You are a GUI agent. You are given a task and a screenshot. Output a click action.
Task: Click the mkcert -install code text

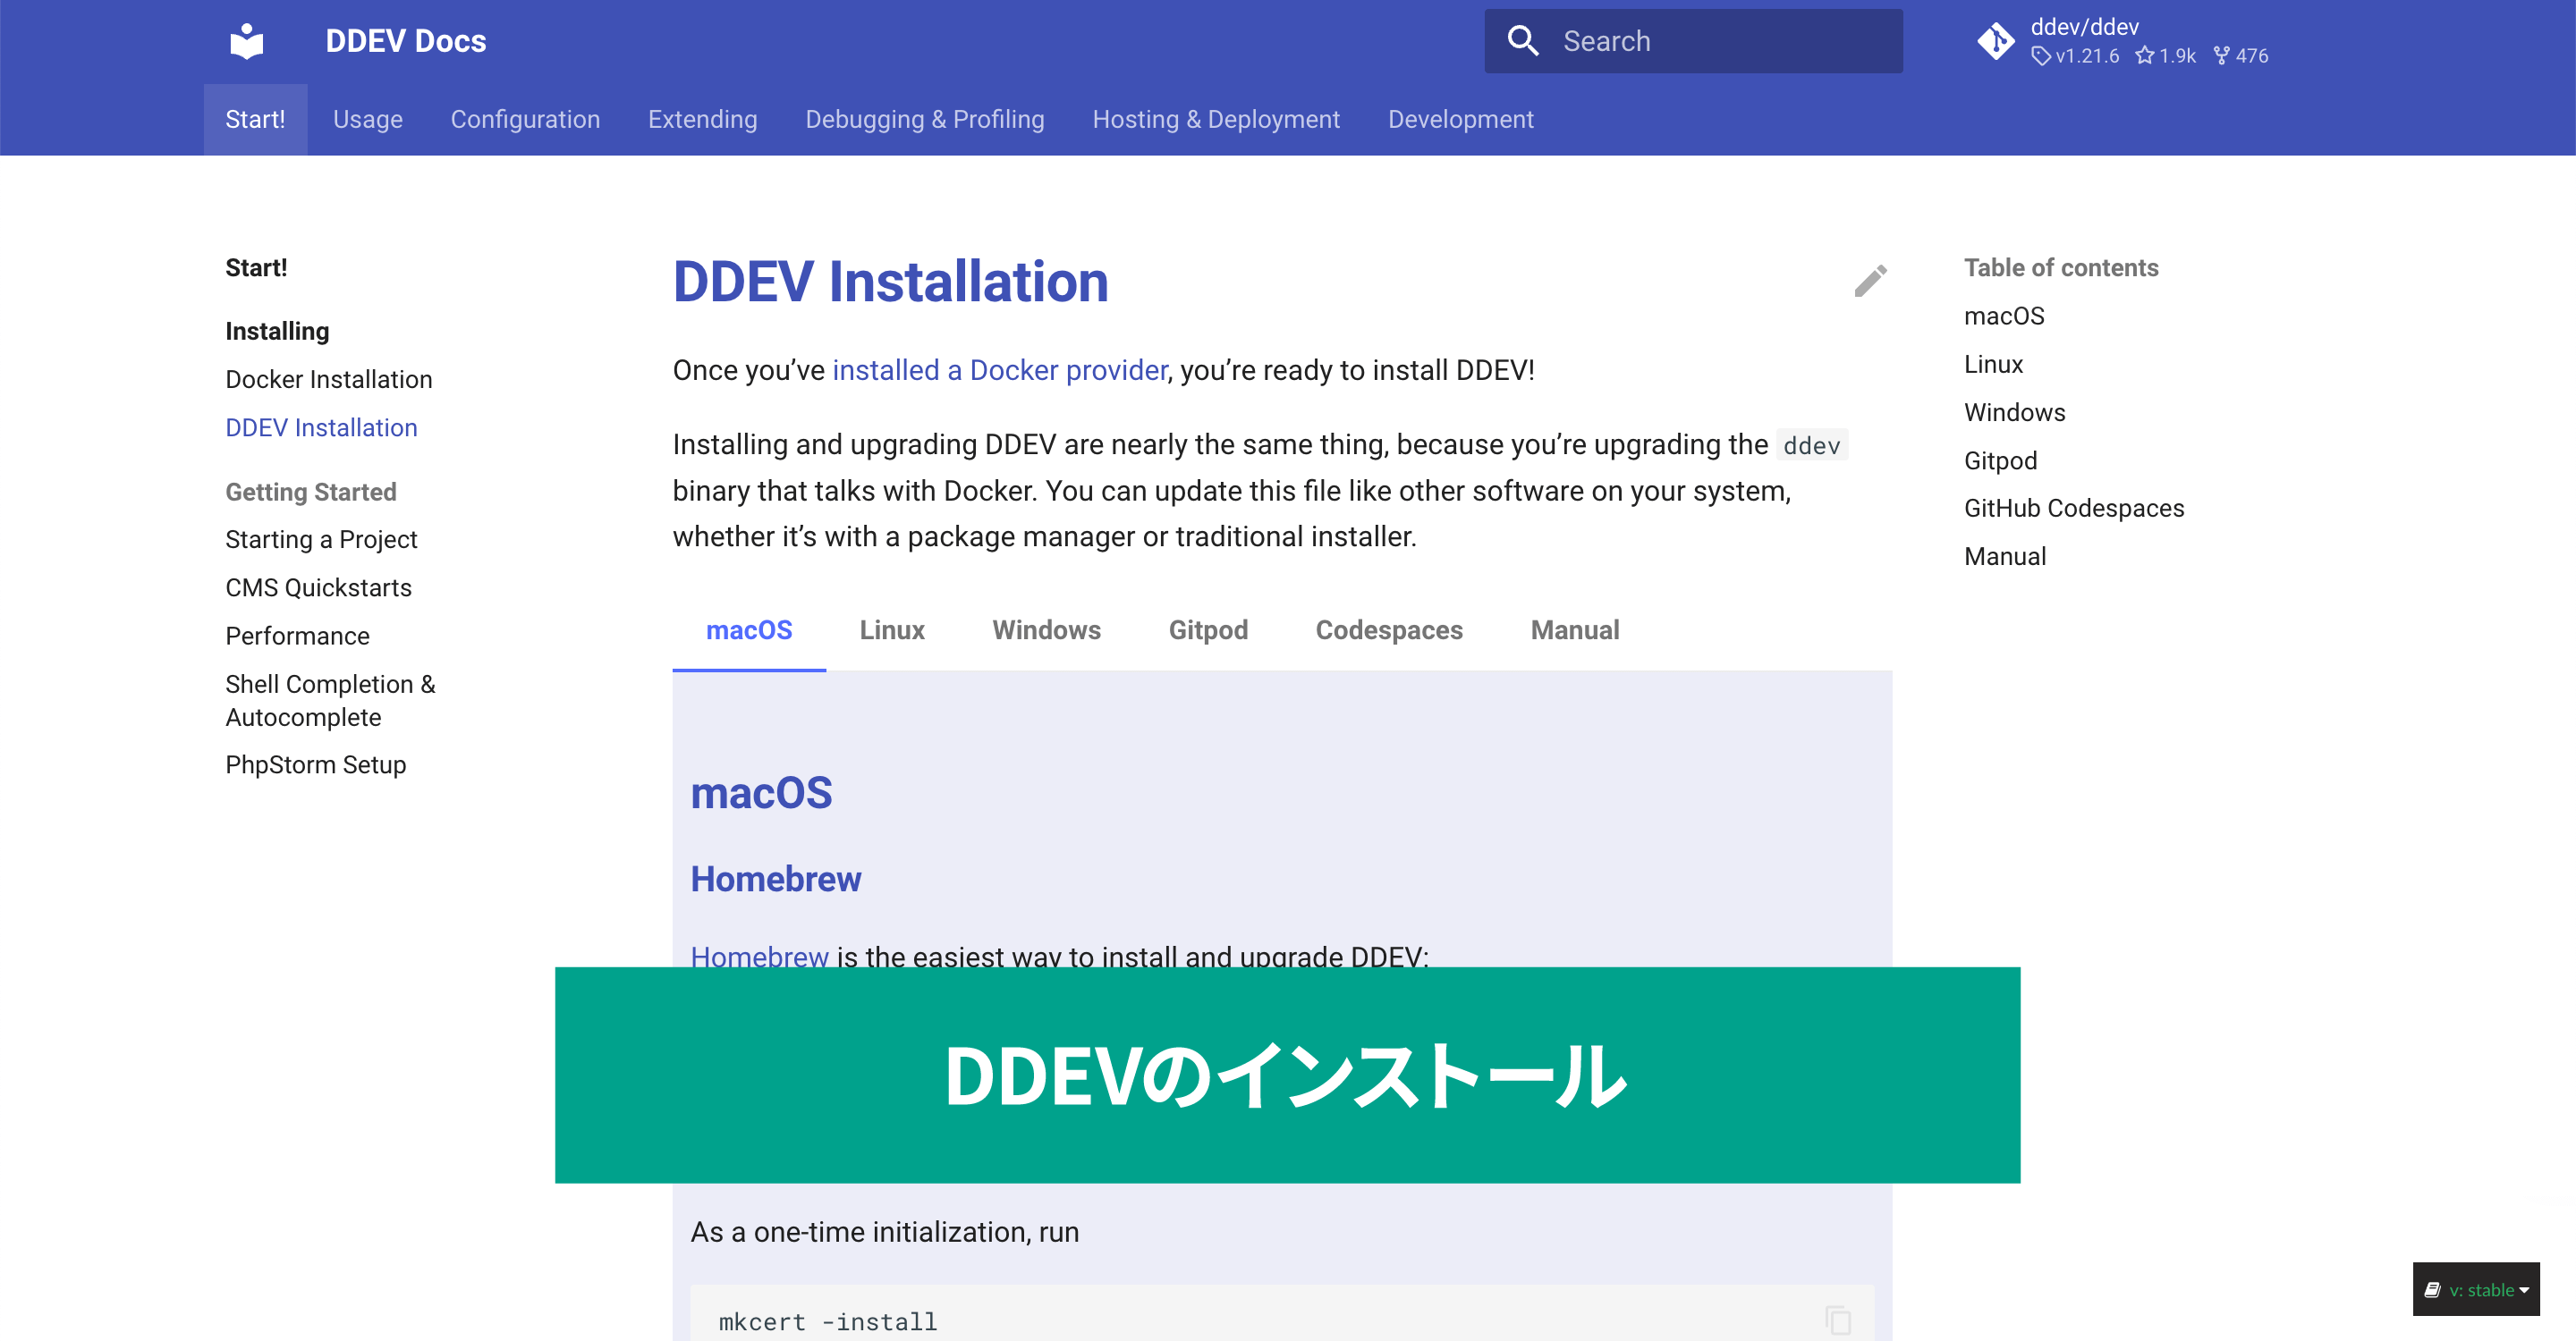(x=828, y=1322)
